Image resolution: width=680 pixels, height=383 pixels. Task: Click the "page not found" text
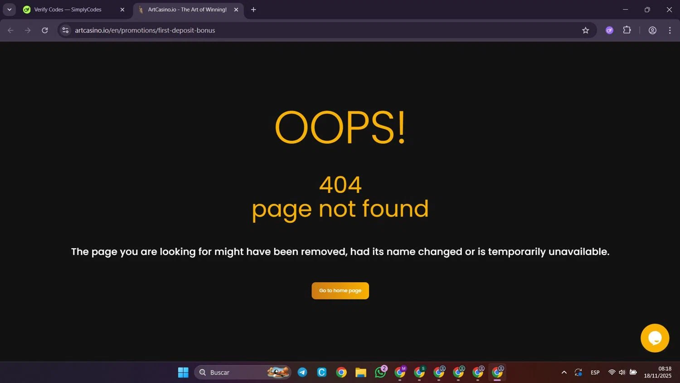pyautogui.click(x=340, y=209)
